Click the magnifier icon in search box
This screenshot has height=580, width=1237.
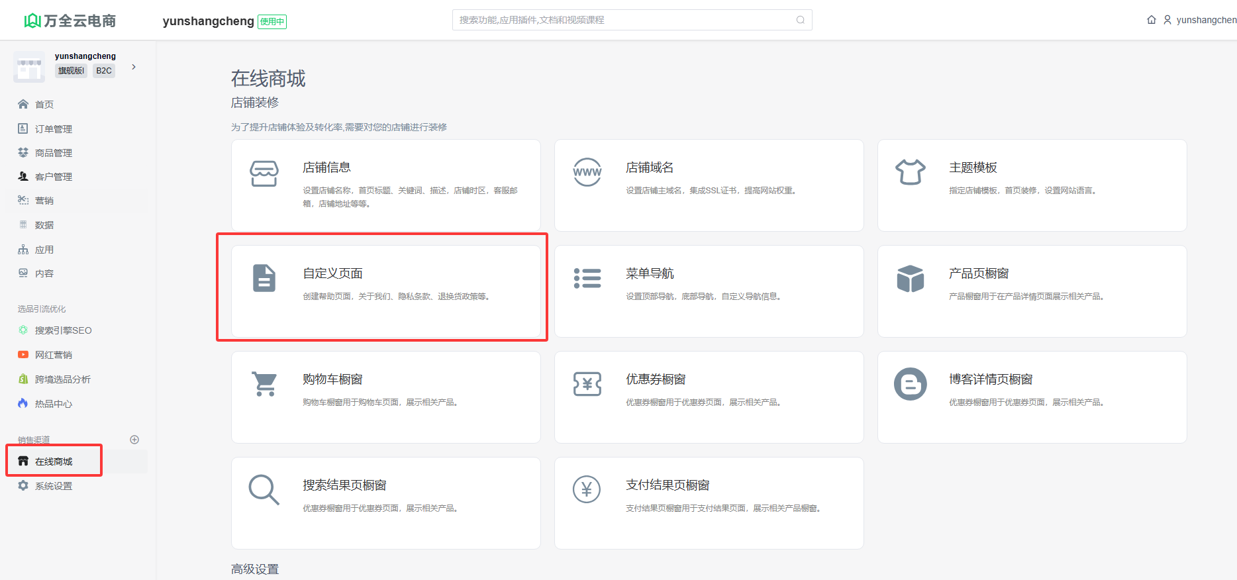800,20
